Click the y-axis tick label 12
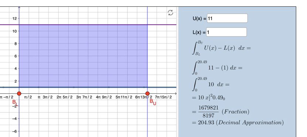 15,18
